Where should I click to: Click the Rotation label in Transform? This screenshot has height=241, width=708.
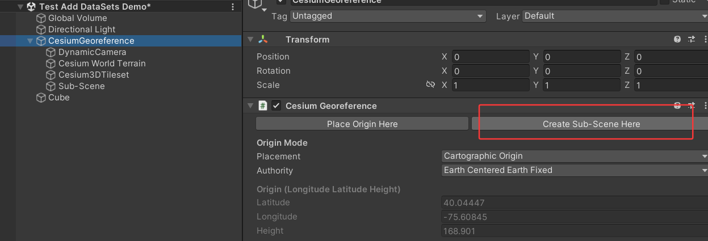pos(274,71)
